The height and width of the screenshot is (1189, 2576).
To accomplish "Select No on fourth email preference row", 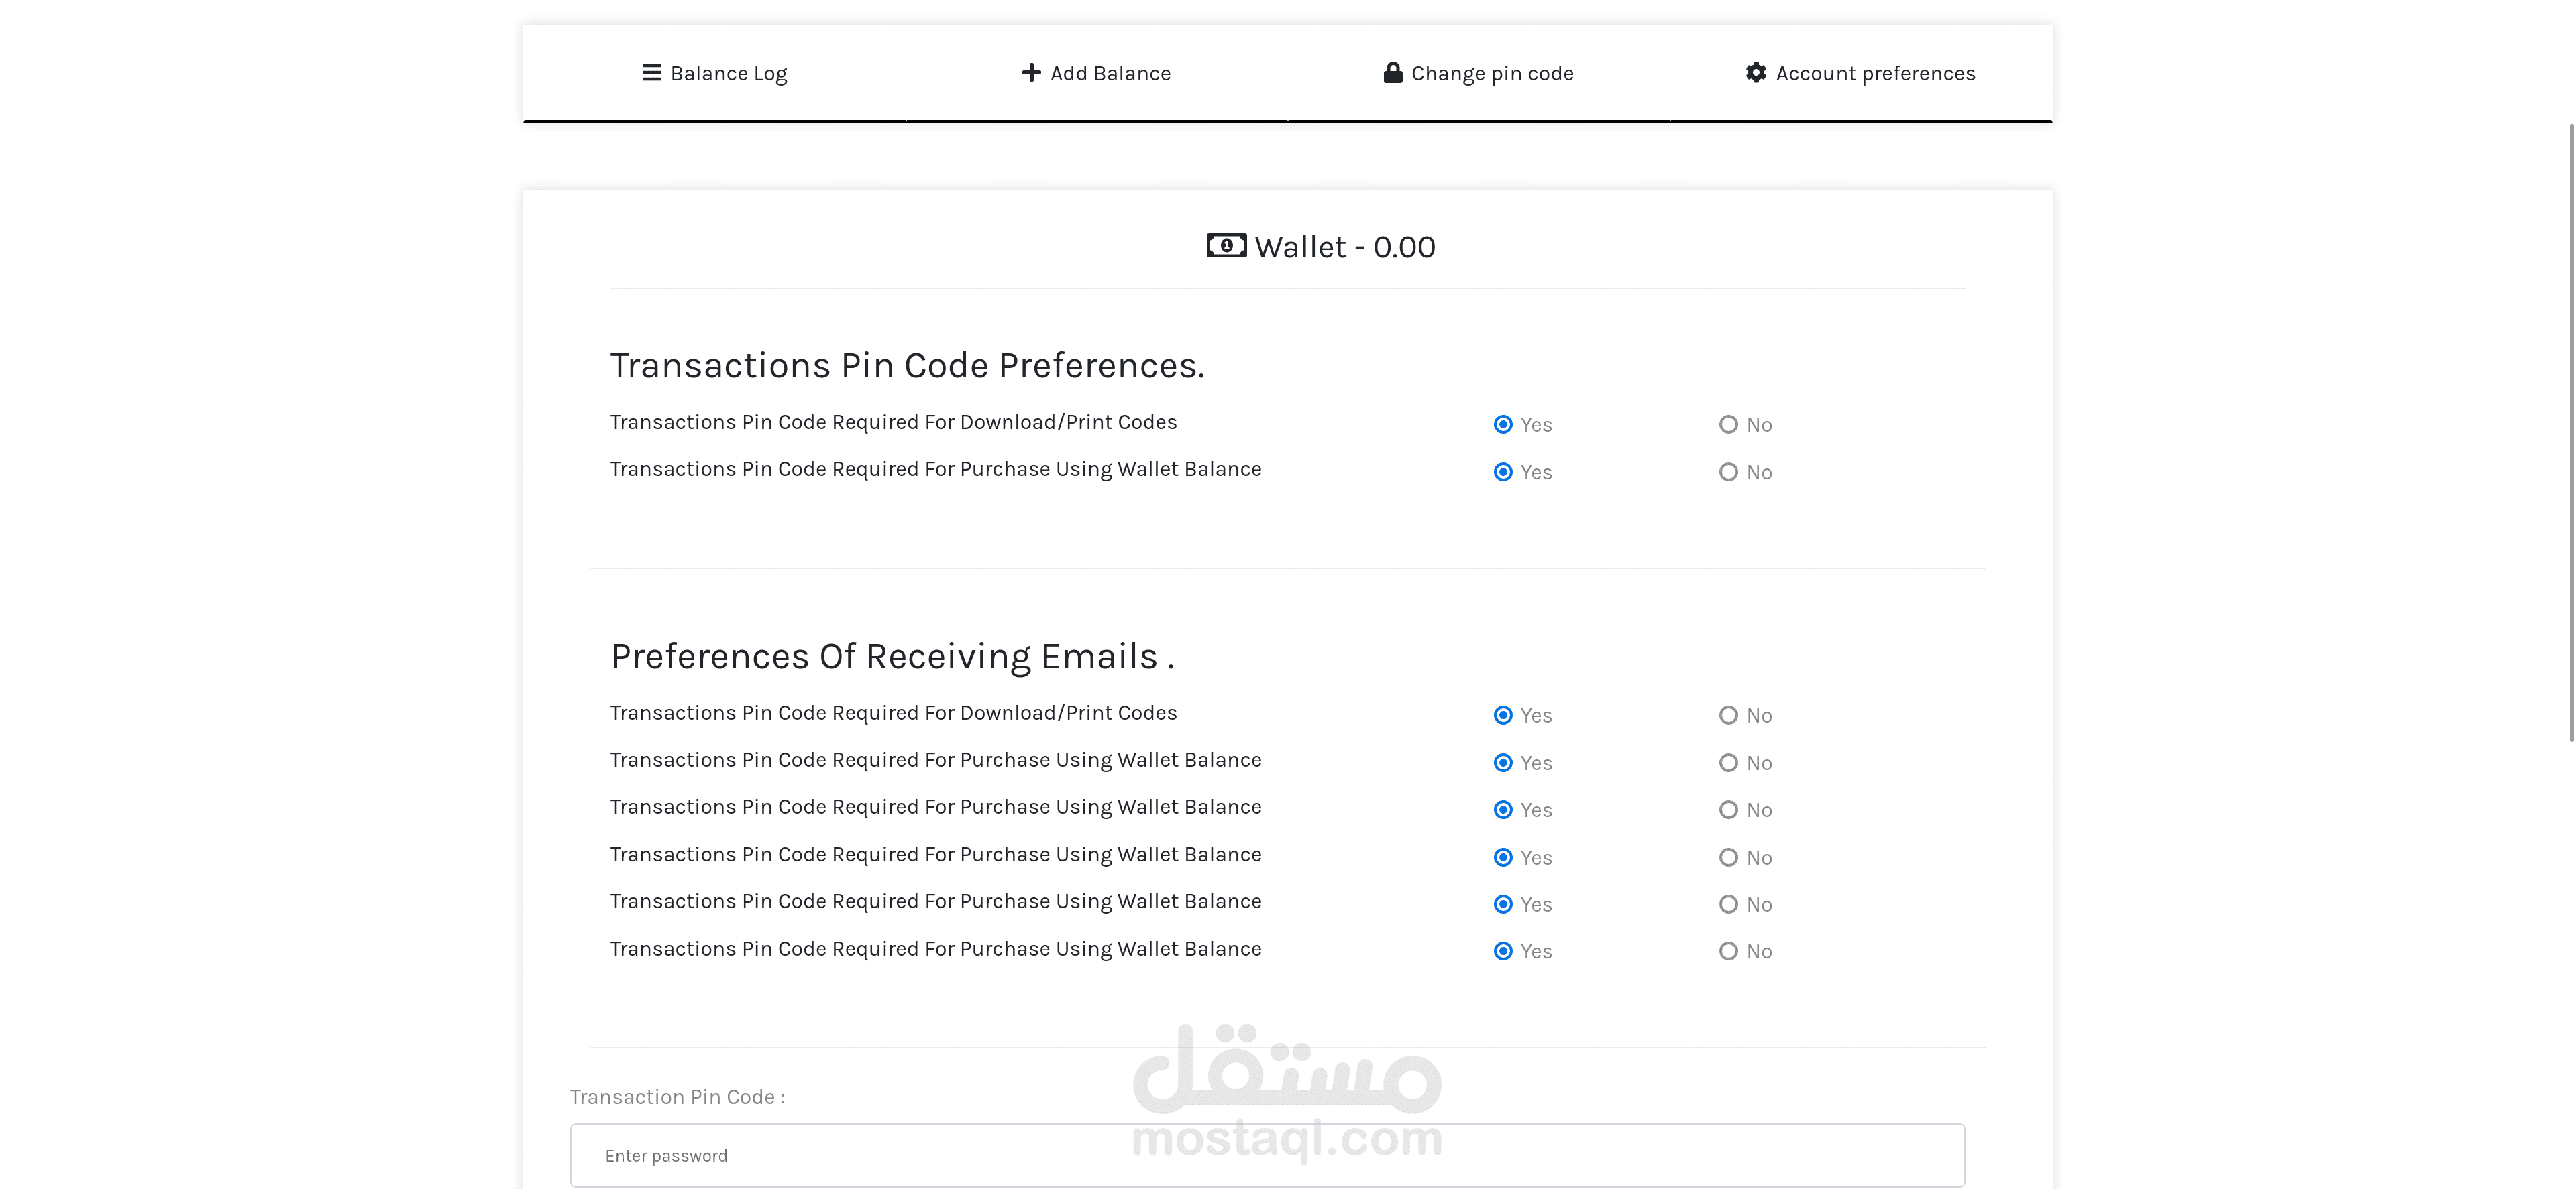I will tap(1728, 857).
